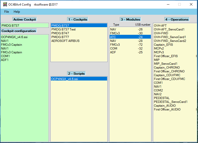
Task: Maximize the OC4BAv4 Config window
Action: point(180,4)
